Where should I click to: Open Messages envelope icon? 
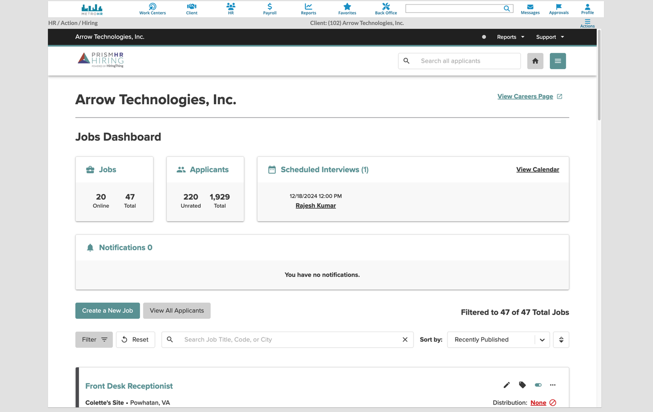[530, 9]
